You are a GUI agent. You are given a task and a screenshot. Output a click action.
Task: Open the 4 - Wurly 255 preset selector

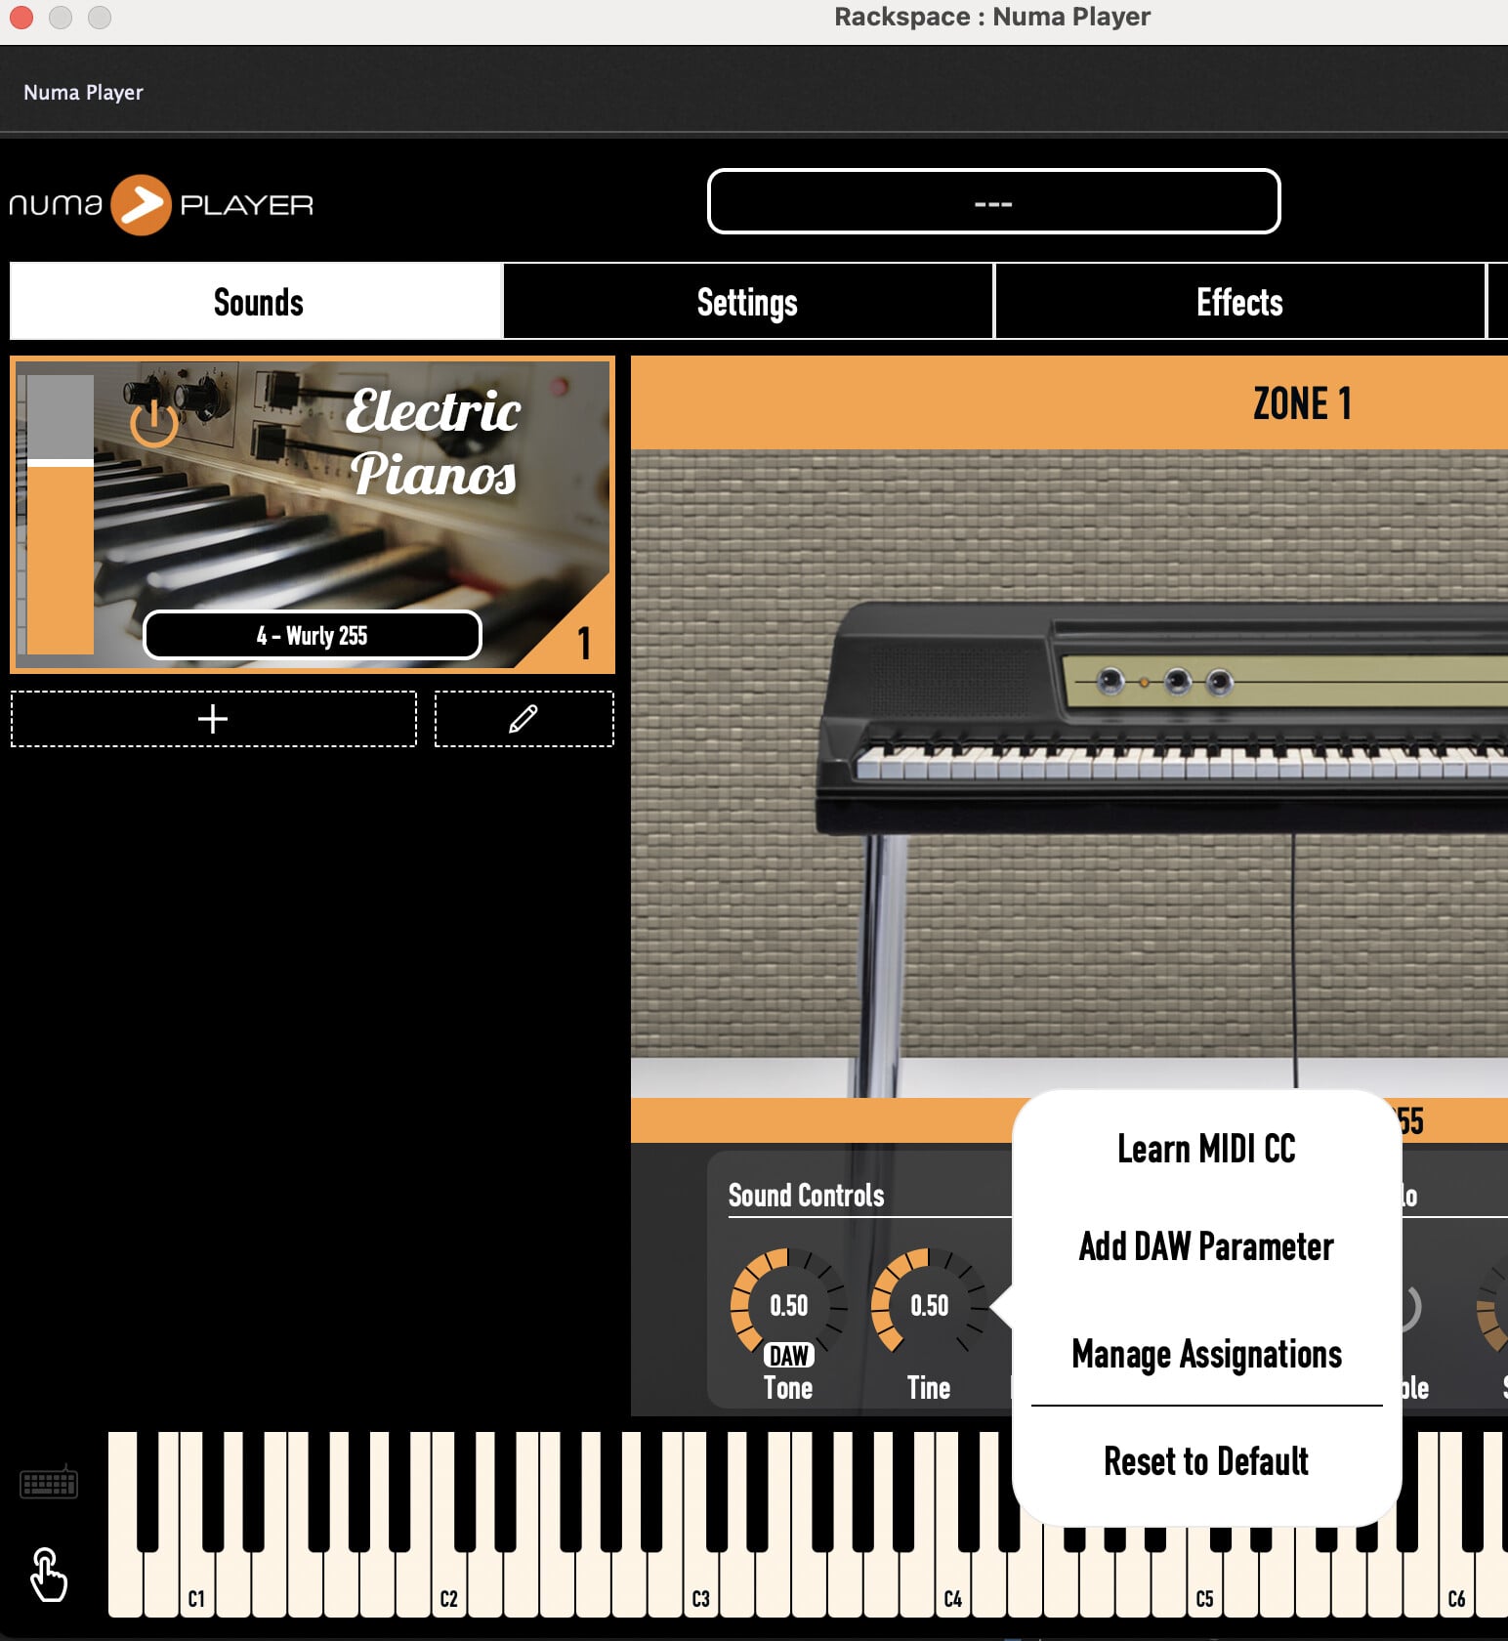pos(313,636)
